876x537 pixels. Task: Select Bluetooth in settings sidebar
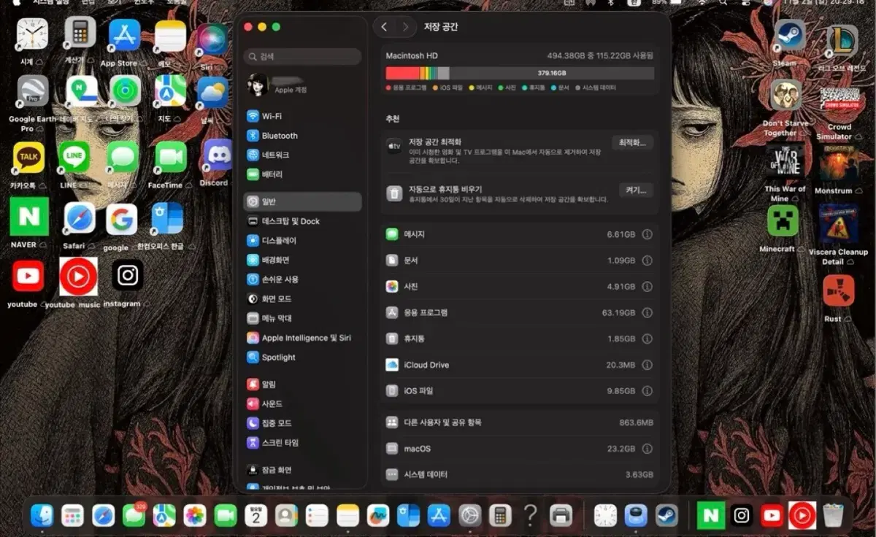coord(302,136)
